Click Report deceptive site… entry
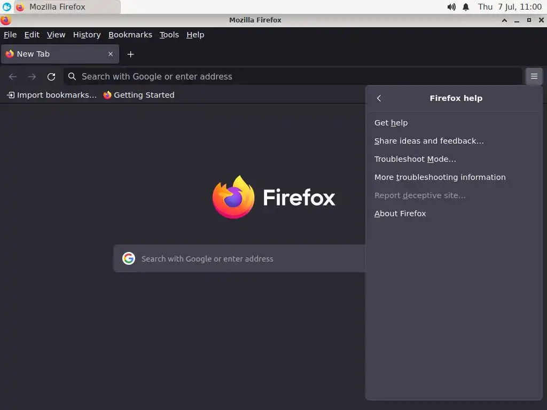Viewport: 547px width, 410px height. (x=454, y=195)
